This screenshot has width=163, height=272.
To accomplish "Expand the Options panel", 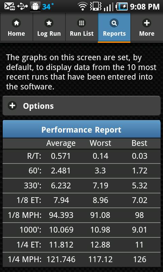I will coord(81,106).
